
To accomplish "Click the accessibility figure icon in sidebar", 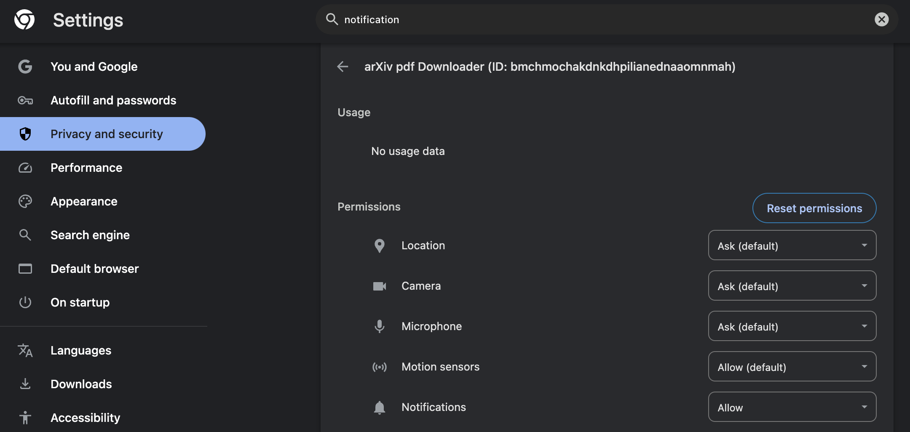I will coord(25,418).
